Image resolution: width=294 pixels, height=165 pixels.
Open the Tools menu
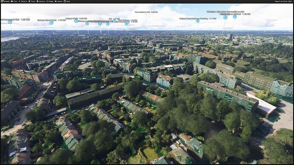pyautogui.click(x=32, y=1)
